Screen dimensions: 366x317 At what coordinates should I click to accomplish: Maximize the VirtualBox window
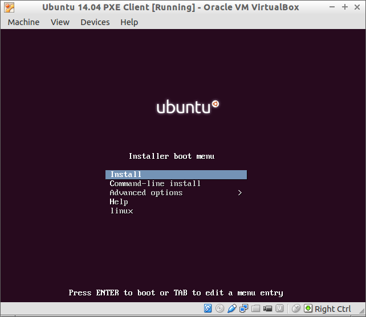pos(345,7)
